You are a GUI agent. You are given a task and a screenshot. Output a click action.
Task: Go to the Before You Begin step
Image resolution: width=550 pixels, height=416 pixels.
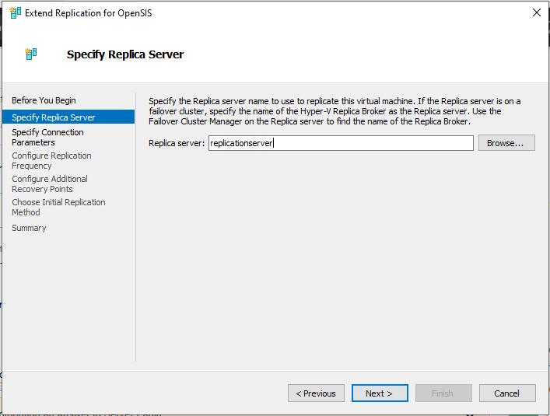point(44,100)
